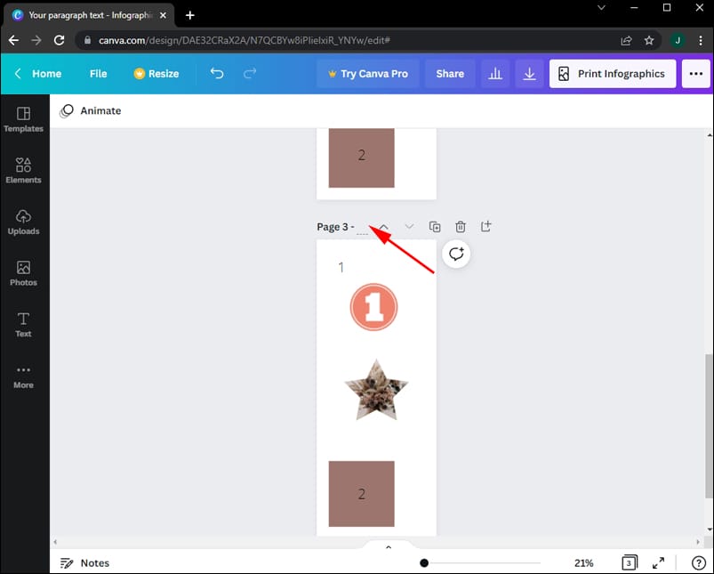
Task: Click the Share button
Action: [x=449, y=74]
